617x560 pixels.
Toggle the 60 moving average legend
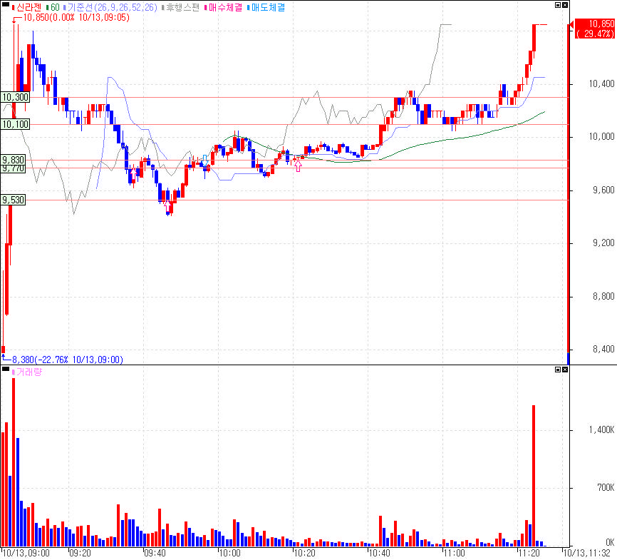tap(53, 7)
